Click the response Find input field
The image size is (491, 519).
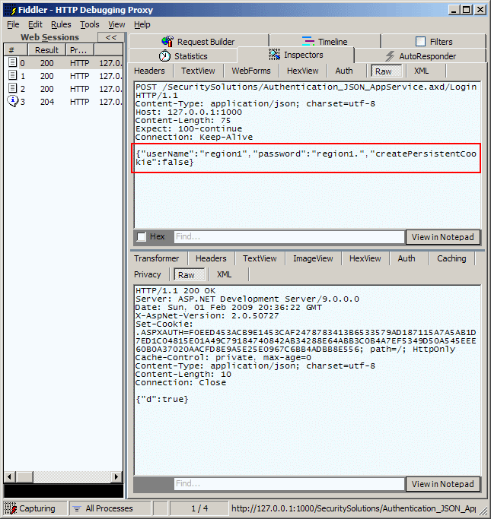tap(289, 483)
